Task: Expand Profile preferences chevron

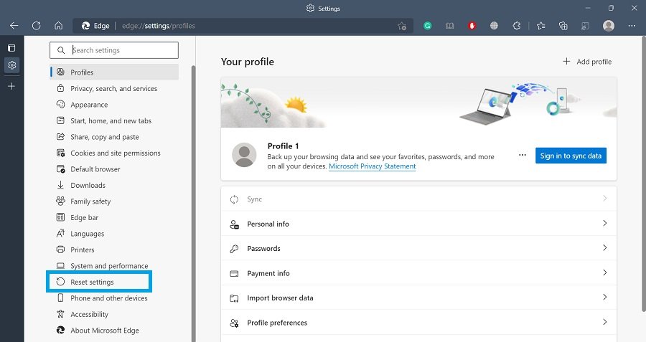Action: 605,322
